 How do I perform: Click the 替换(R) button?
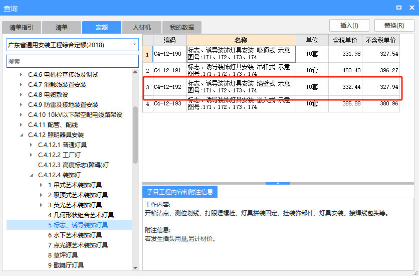(394, 26)
